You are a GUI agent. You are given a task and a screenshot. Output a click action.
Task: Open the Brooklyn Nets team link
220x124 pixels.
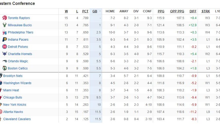pyautogui.click(x=13, y=76)
